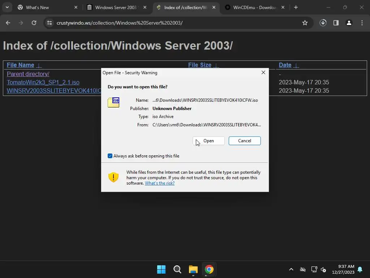Go forward in browser history
This screenshot has height=278, width=370.
[x=21, y=23]
